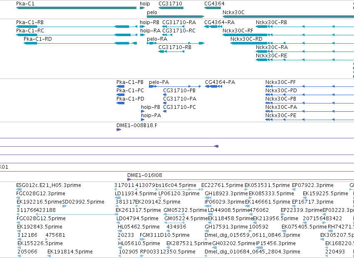Select the CG31710-RC transcript label

tap(179, 31)
